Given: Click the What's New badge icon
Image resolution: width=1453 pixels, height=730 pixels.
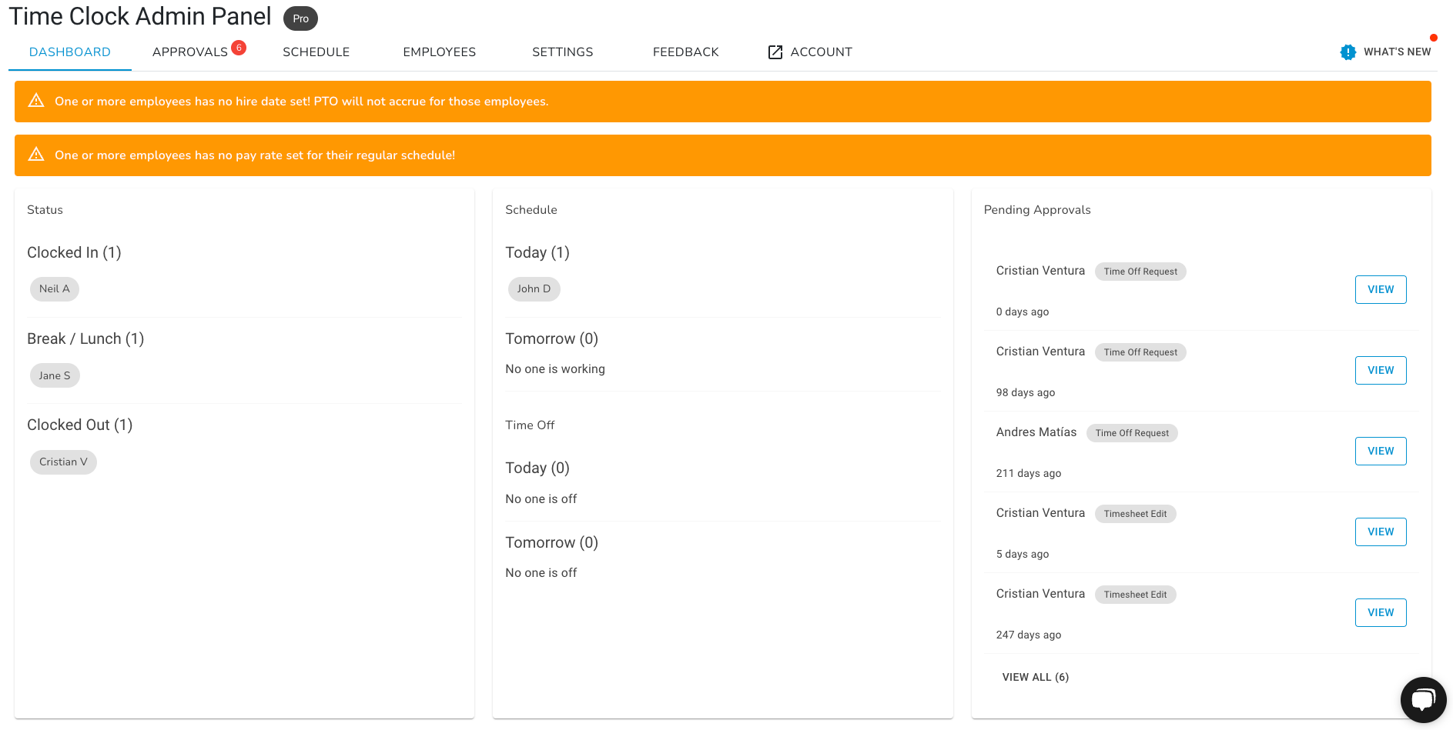Looking at the screenshot, I should [1348, 52].
